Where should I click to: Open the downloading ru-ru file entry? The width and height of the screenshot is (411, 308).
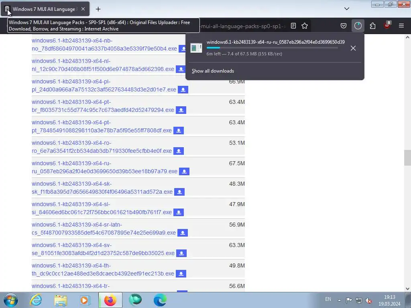[x=267, y=48]
